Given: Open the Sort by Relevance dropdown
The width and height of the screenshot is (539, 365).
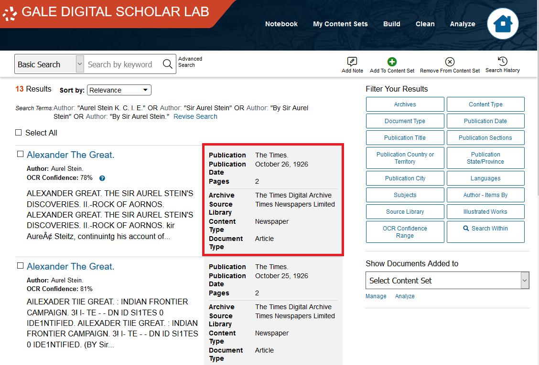Looking at the screenshot, I should point(119,90).
